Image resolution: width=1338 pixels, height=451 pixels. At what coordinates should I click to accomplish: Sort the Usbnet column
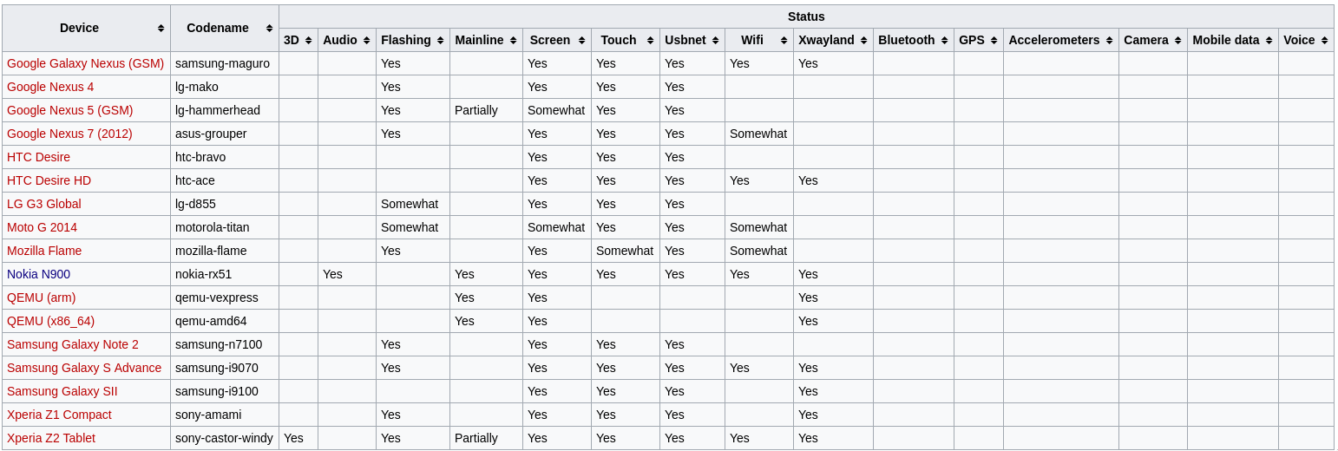pyautogui.click(x=715, y=40)
